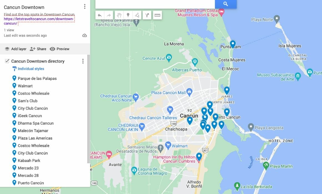Select Parque de las Palapas in list
The height and width of the screenshot is (194, 322).
[37, 78]
